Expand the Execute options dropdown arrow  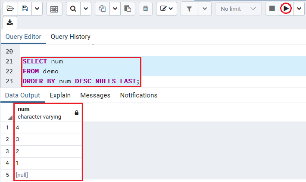point(299,9)
